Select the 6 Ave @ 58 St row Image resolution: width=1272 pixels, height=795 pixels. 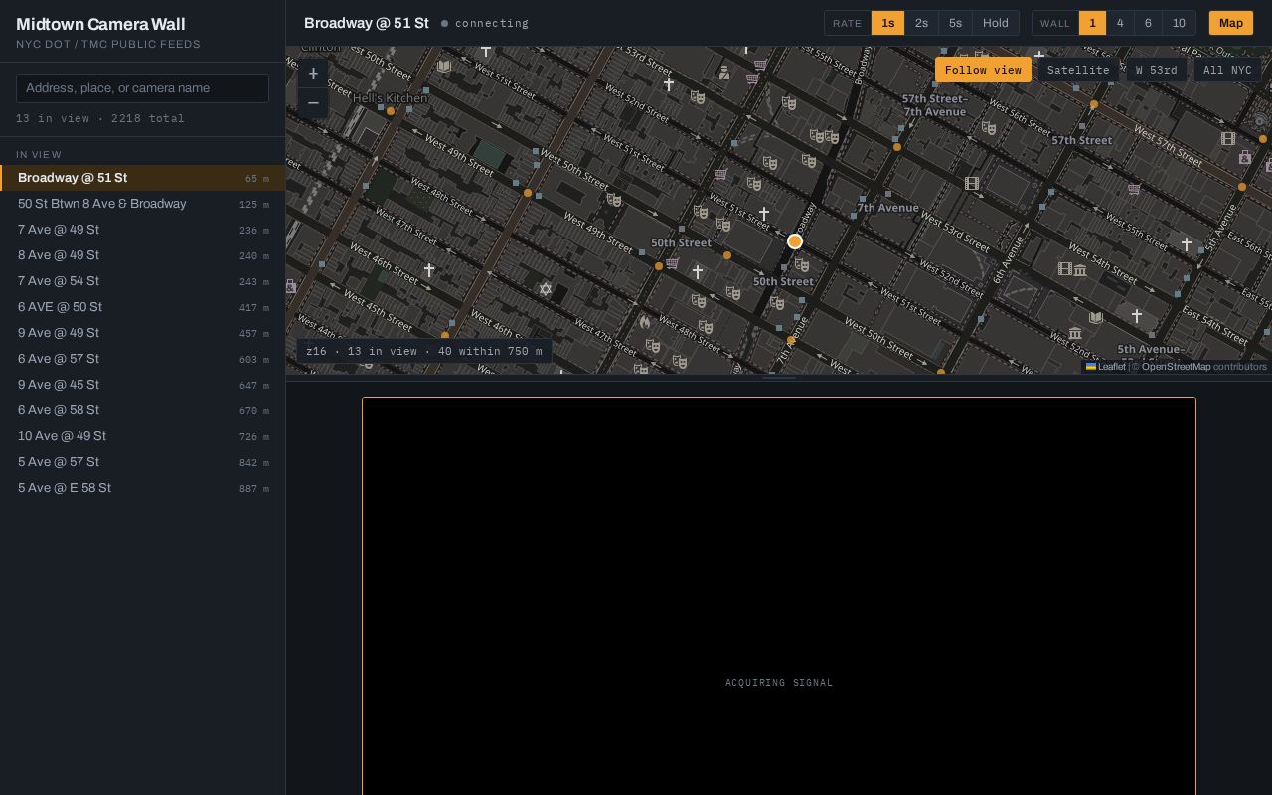point(143,410)
